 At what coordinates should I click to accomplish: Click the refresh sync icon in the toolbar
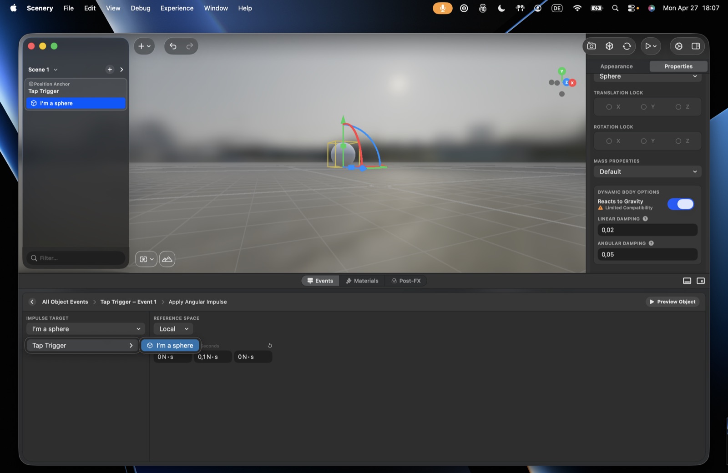627,46
